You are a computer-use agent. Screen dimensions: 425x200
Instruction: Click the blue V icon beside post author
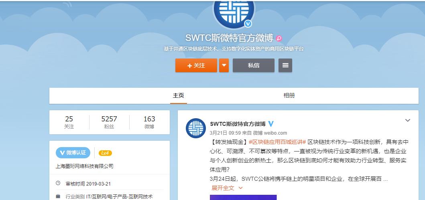[271, 124]
